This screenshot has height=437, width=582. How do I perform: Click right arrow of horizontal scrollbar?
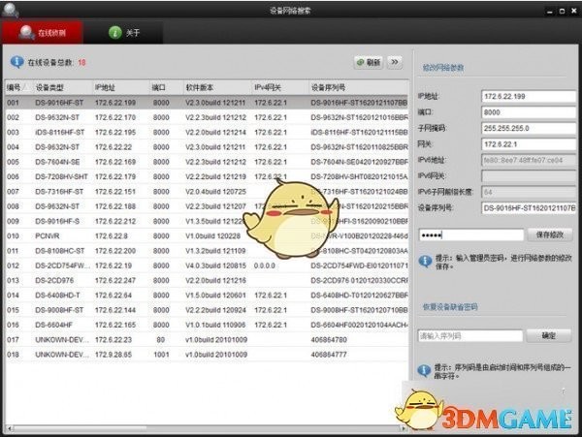tap(401, 423)
